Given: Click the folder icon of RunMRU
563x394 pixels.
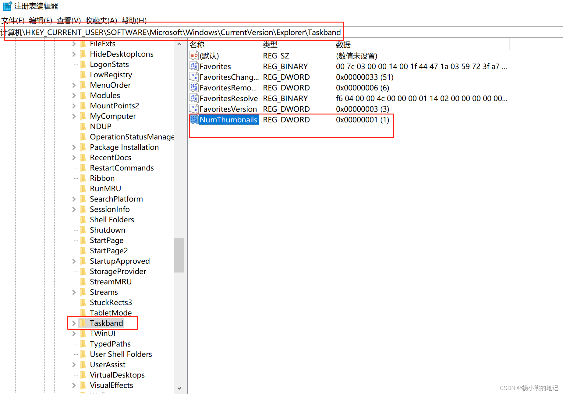Looking at the screenshot, I should 83,189.
